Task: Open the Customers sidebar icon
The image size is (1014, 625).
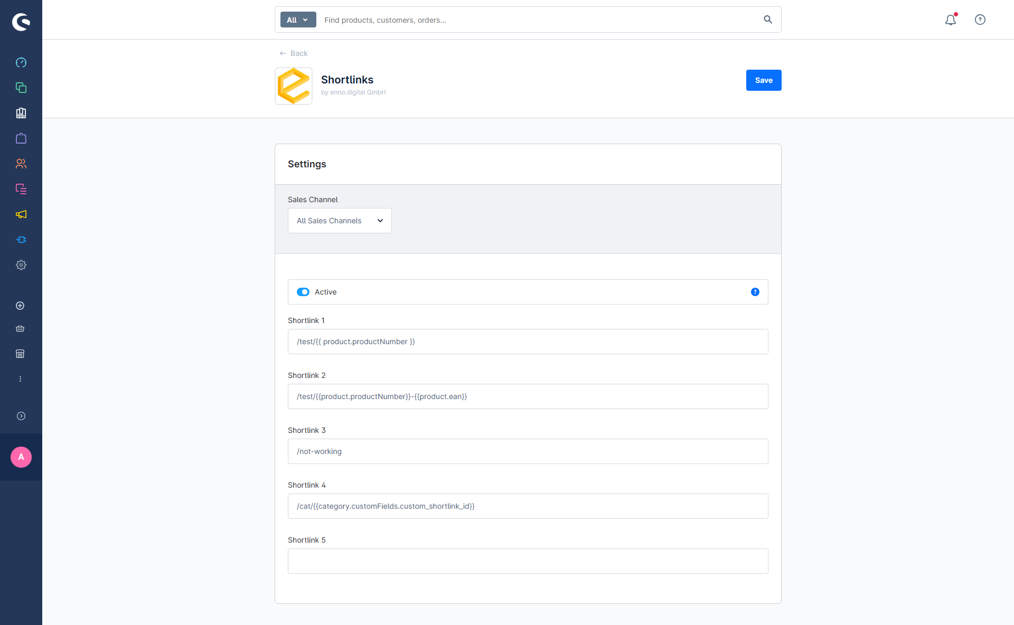Action: click(21, 164)
